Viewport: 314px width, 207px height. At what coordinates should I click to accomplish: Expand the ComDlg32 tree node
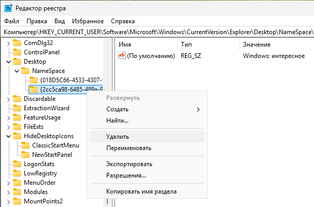click(x=8, y=43)
